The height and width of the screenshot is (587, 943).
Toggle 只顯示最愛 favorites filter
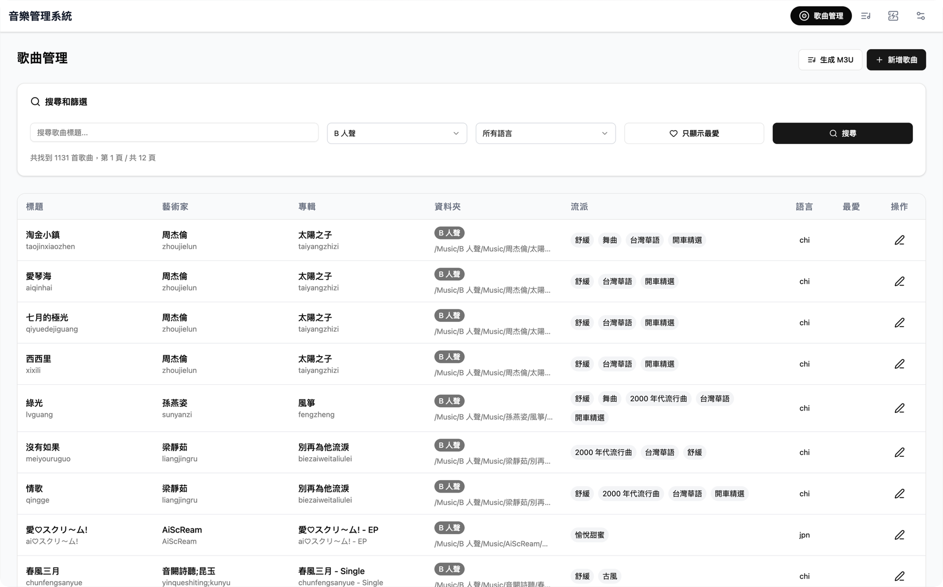pyautogui.click(x=694, y=134)
